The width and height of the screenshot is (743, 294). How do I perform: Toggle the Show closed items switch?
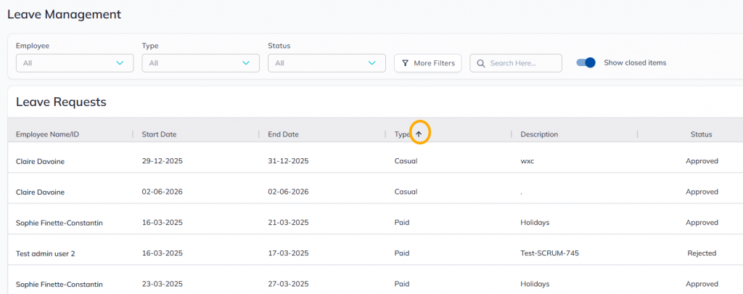click(x=586, y=62)
